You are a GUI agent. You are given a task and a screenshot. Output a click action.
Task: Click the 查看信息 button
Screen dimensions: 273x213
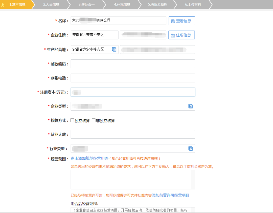(181, 21)
